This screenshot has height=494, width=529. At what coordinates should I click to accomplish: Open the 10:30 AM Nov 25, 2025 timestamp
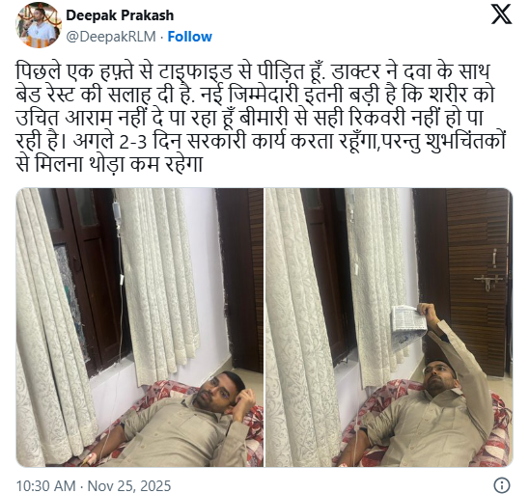tap(94, 486)
